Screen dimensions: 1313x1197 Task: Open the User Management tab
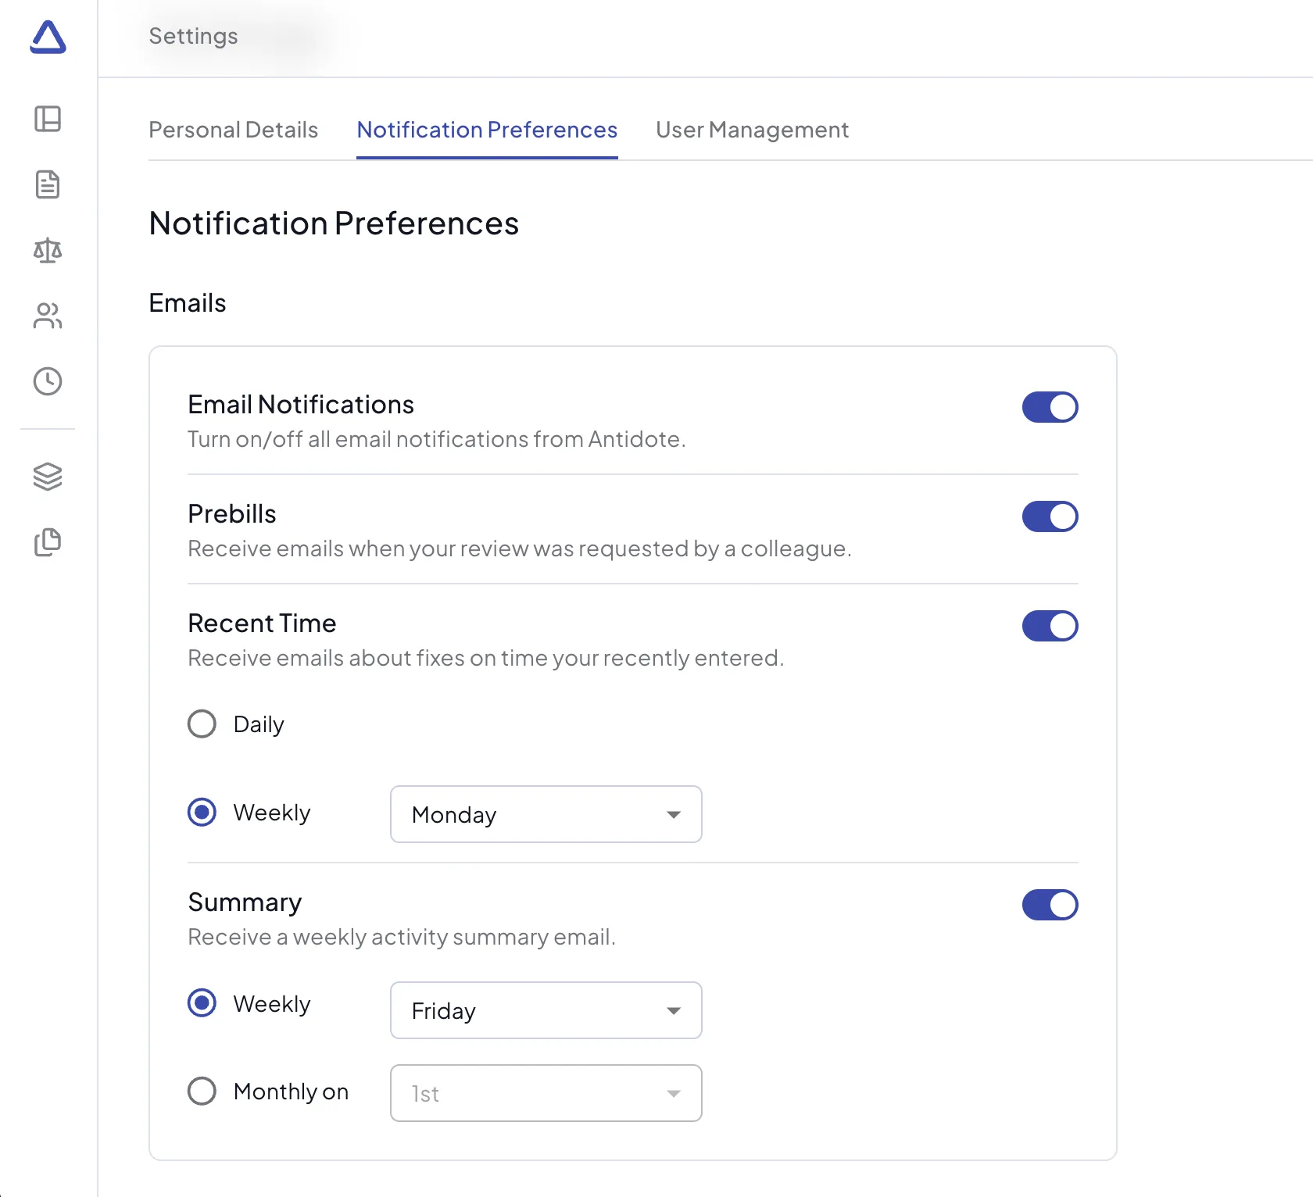pyautogui.click(x=753, y=130)
